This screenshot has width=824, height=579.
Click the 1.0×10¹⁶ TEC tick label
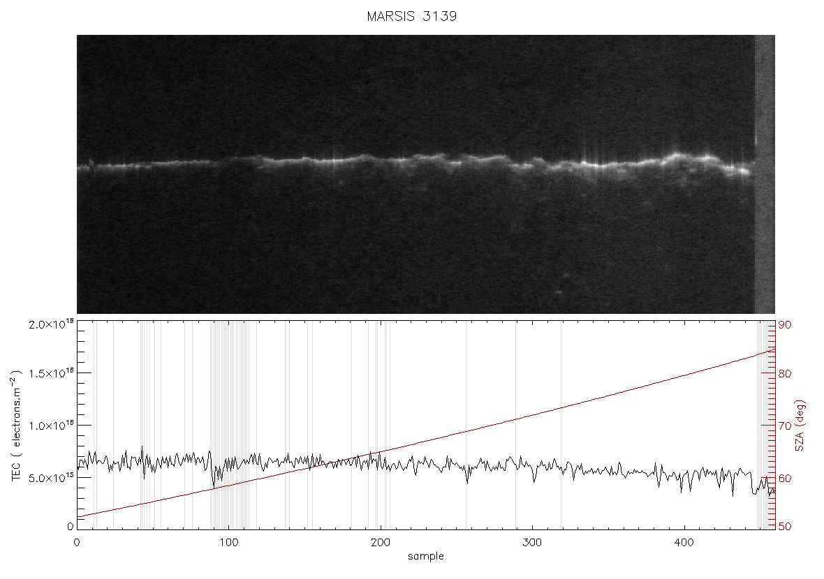[52, 426]
